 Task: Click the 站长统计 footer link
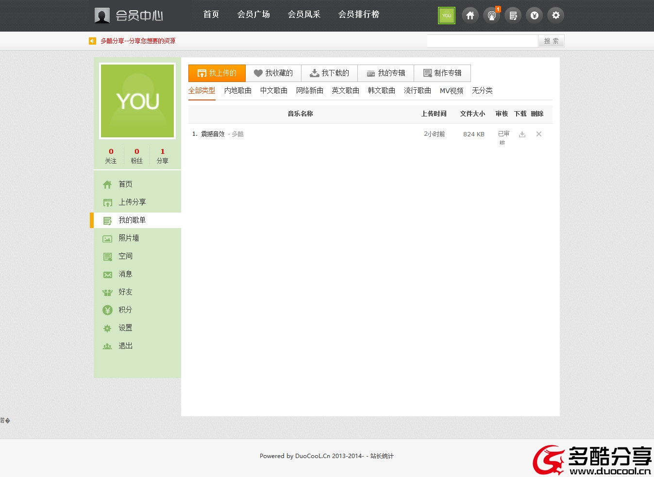(x=382, y=456)
